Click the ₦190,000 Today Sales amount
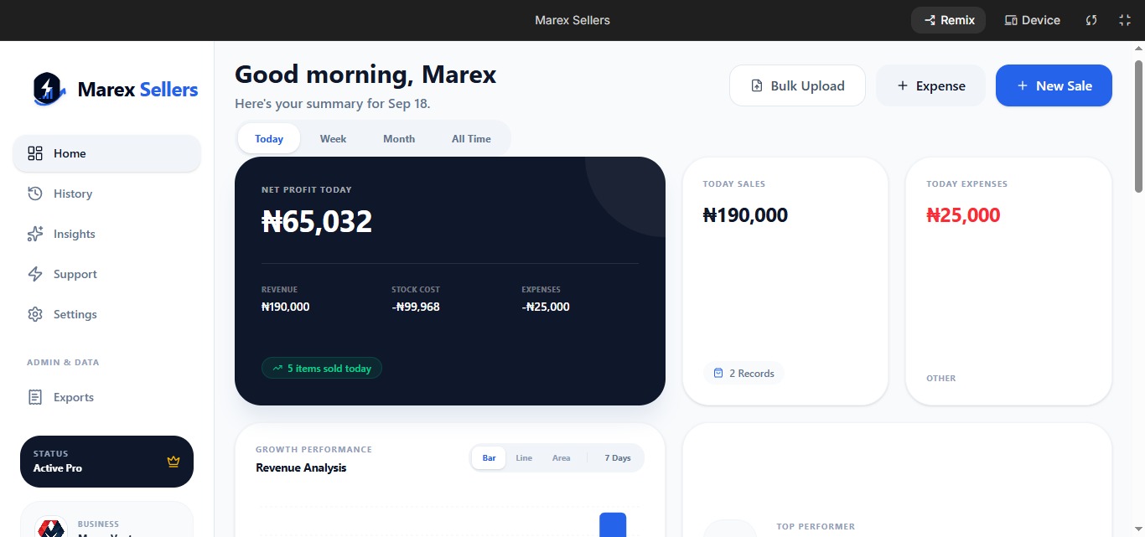 pos(745,215)
